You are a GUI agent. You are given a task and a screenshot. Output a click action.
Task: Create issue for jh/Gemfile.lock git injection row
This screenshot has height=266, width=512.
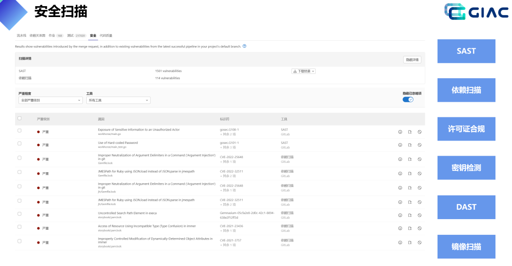pyautogui.click(x=410, y=188)
